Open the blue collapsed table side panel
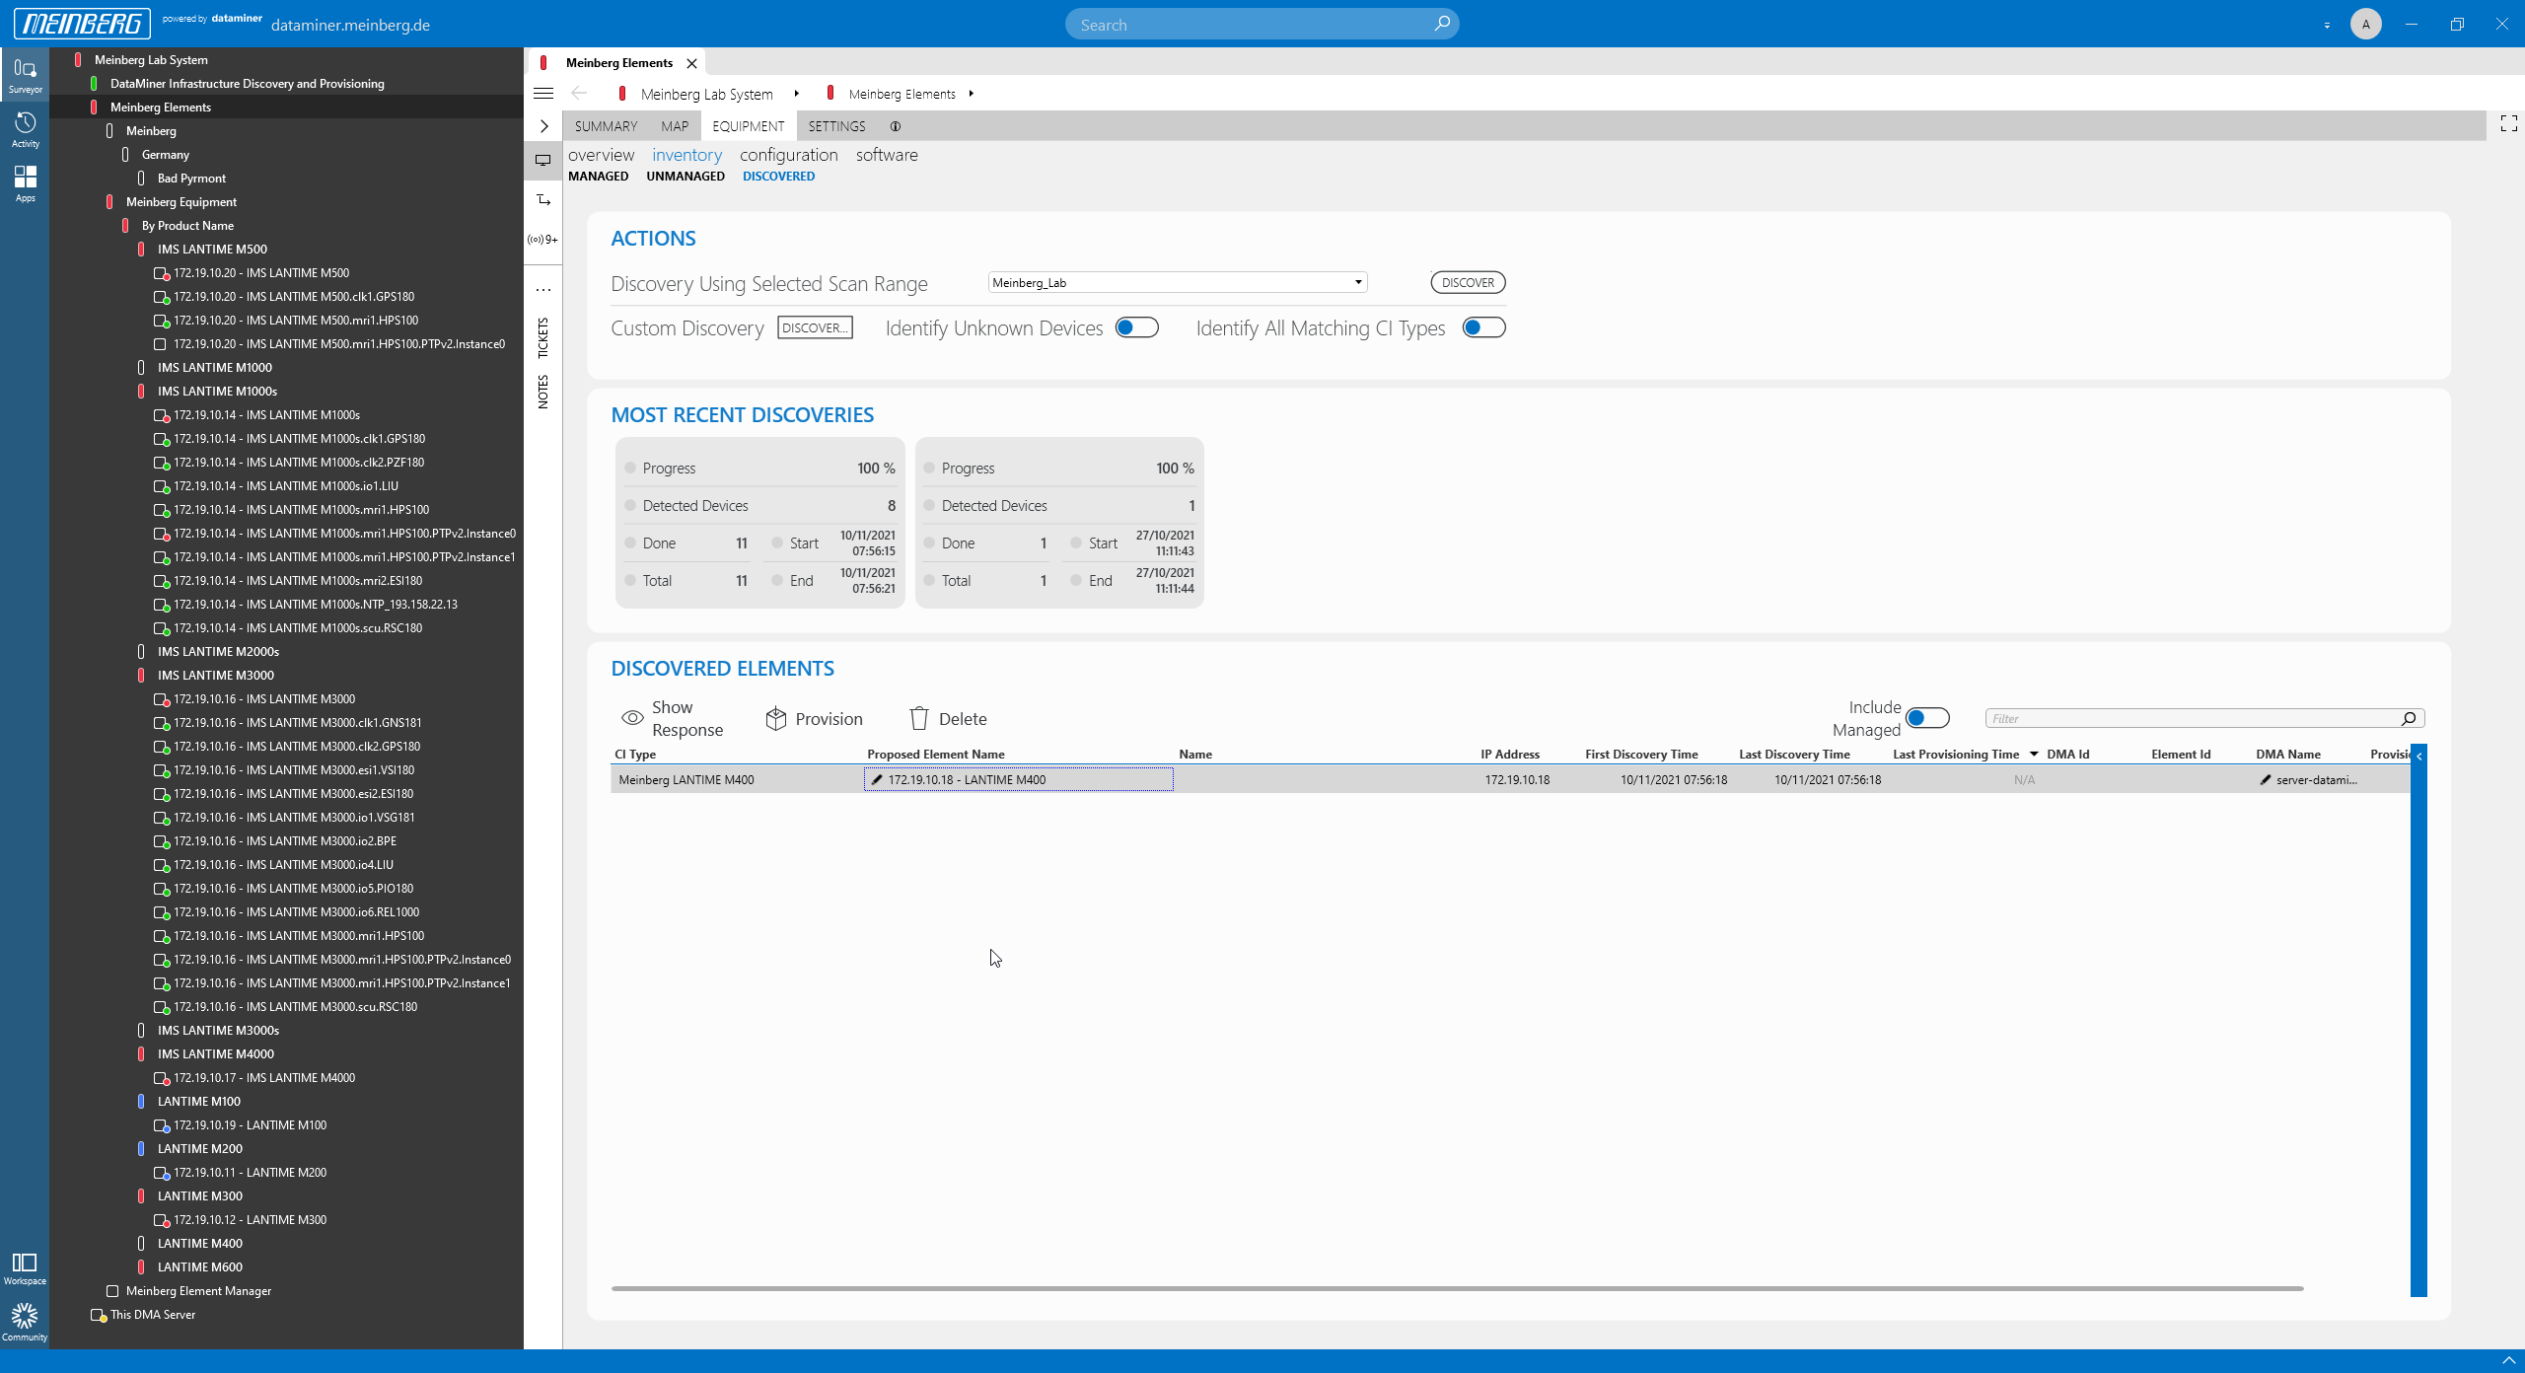Viewport: 2525px width, 1373px height. (2418, 1021)
